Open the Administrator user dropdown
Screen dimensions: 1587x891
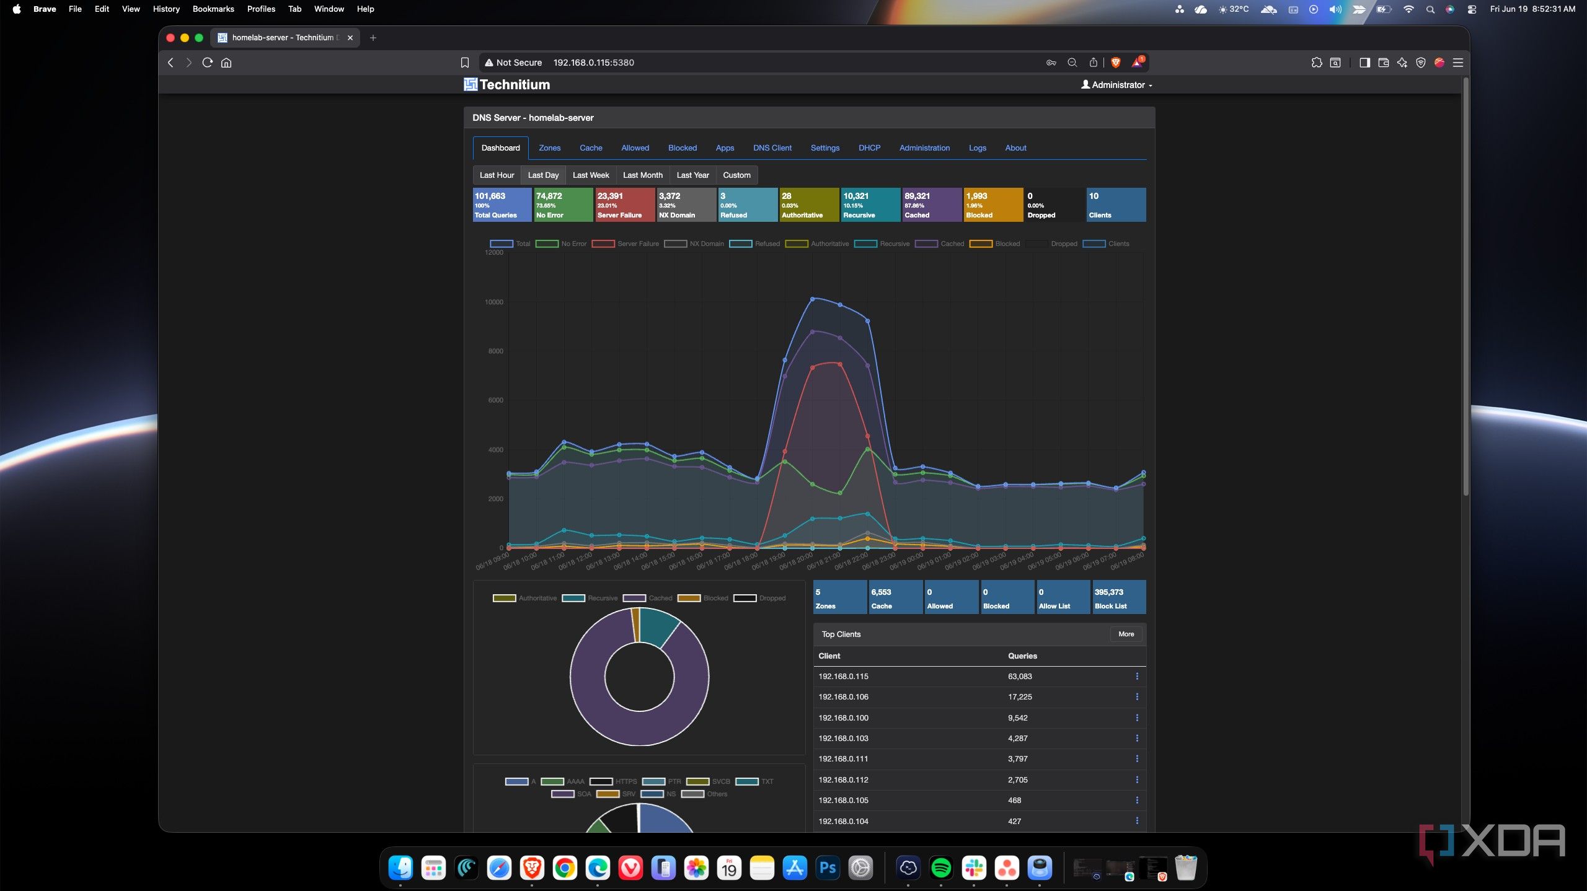point(1116,85)
